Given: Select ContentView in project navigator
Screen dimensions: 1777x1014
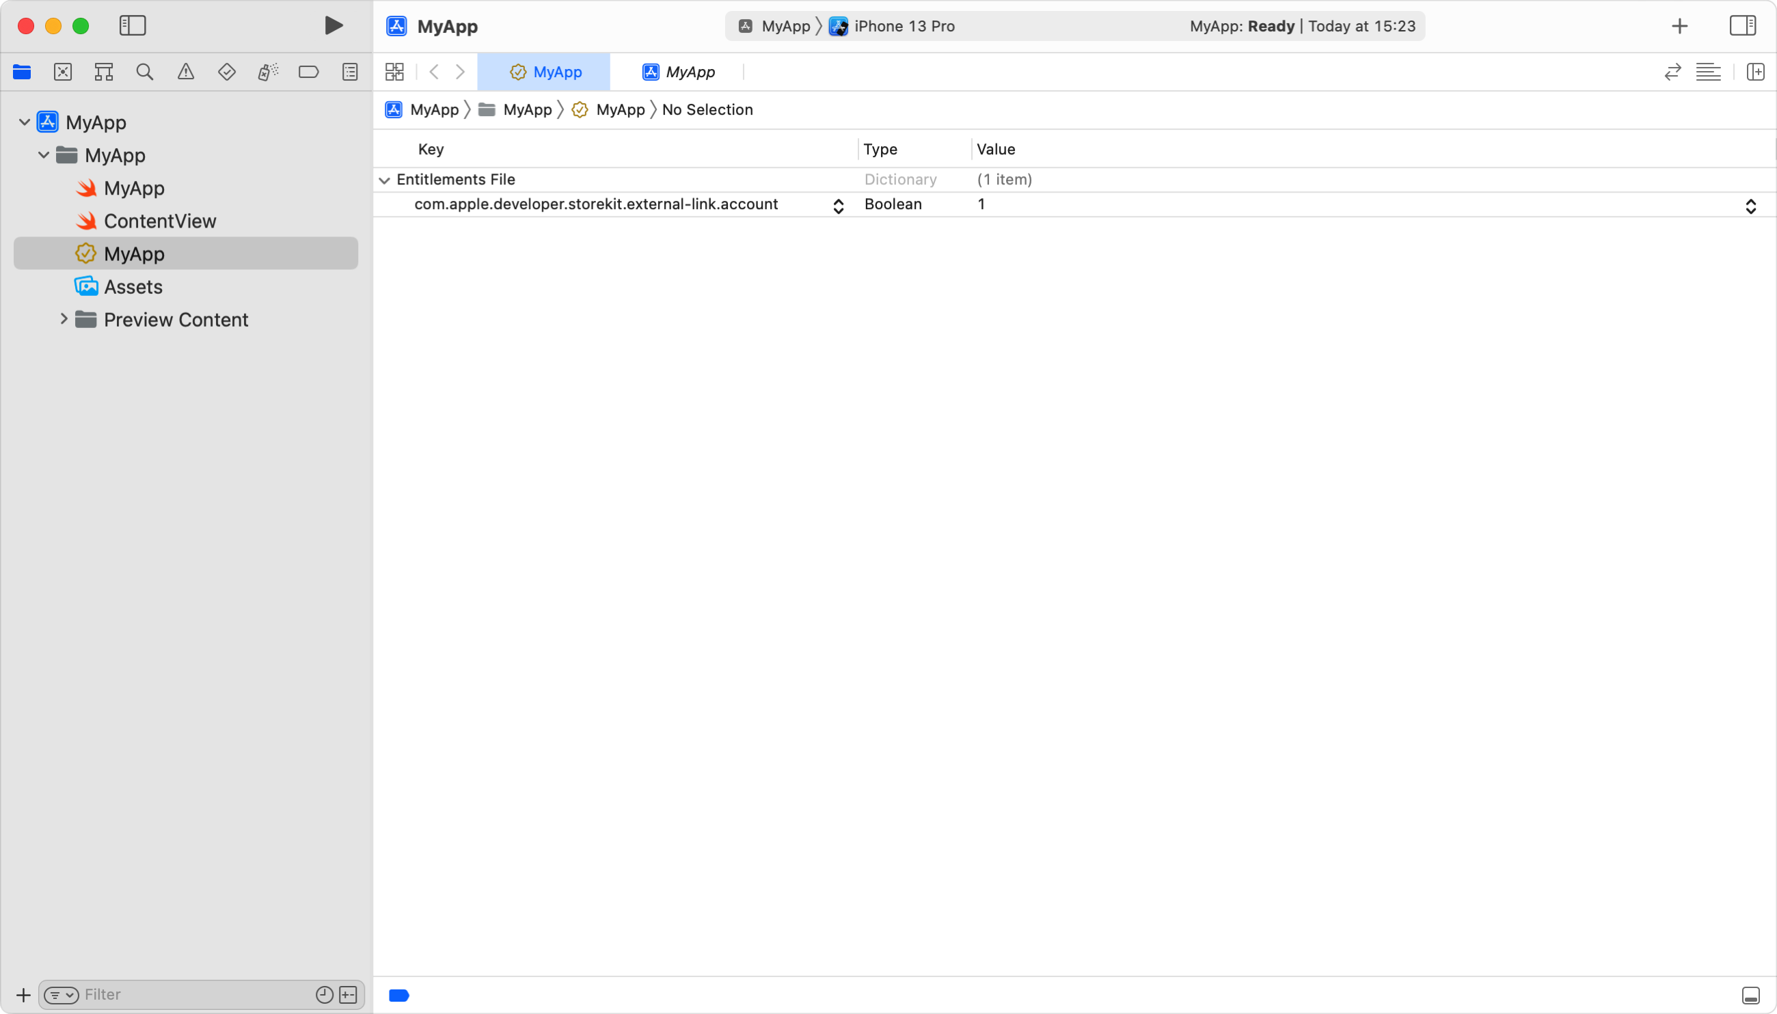Looking at the screenshot, I should 160,221.
